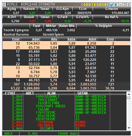132x136 pixels.
Task: Select the ZIRAAT buyer trade row
Action: pos(64,100)
